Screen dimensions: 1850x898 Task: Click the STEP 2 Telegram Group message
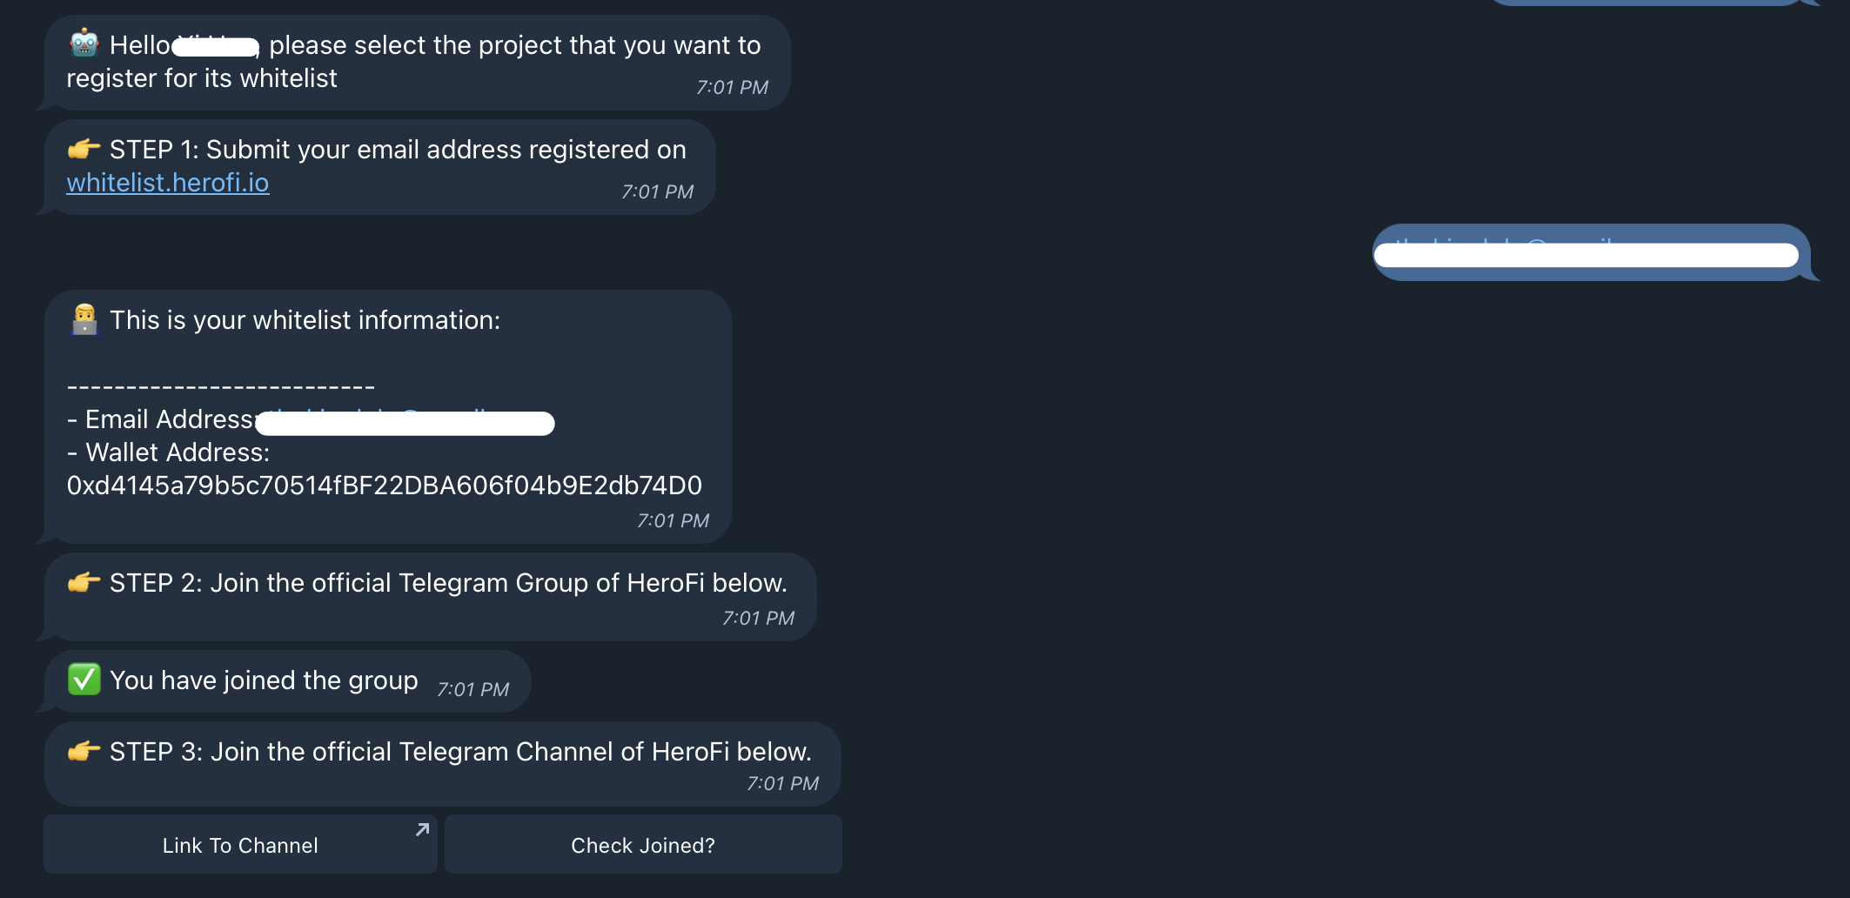click(430, 597)
